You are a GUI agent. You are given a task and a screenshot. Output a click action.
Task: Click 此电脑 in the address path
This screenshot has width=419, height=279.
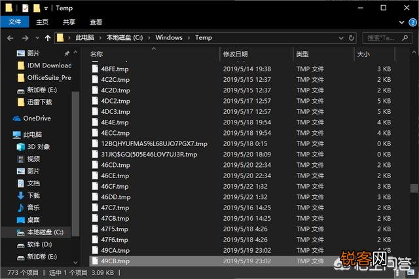[84, 38]
